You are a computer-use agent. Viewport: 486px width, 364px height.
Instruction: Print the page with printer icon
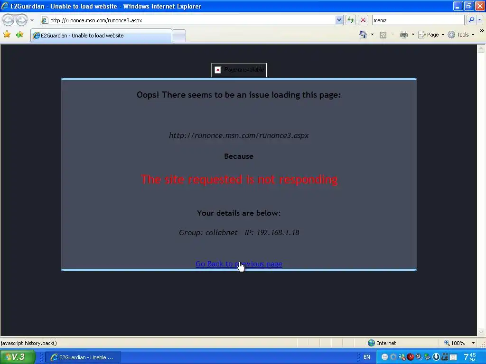coord(403,35)
